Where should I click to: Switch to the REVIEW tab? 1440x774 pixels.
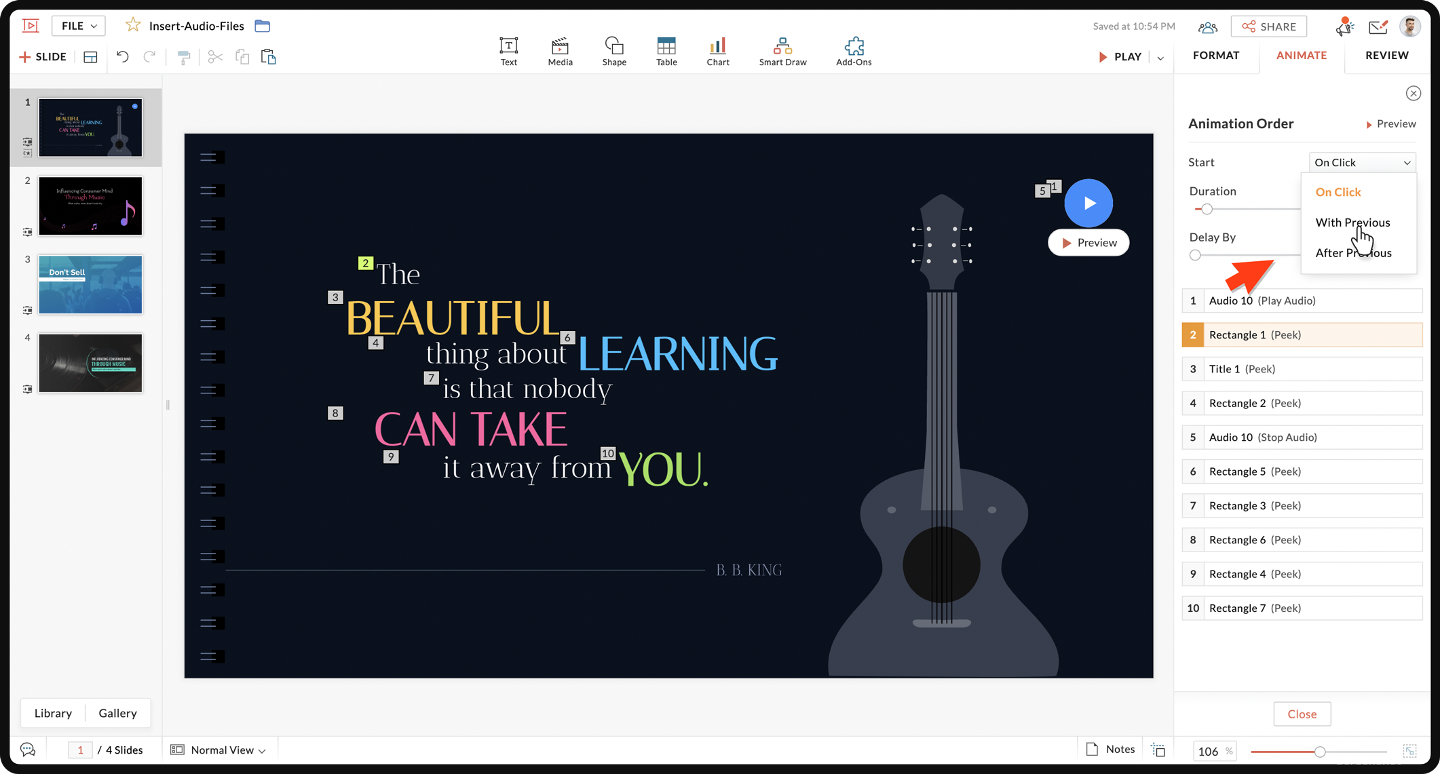click(1386, 56)
